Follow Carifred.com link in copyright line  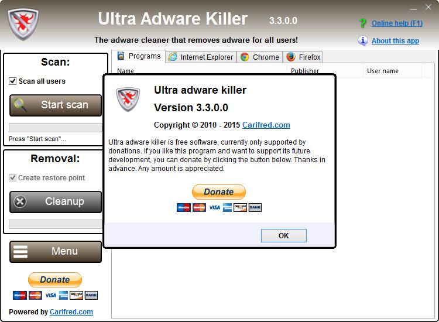click(266, 125)
